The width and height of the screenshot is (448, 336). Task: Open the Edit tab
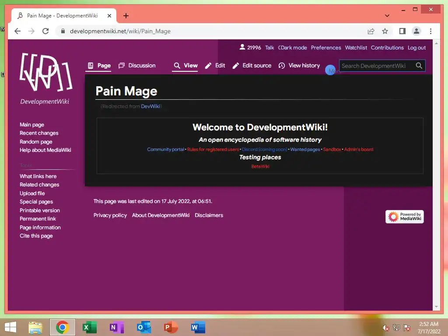[215, 66]
